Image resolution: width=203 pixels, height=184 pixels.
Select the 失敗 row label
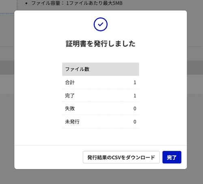[70, 108]
